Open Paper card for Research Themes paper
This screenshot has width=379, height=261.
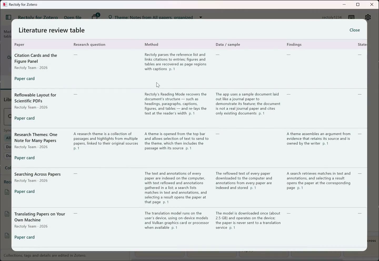click(24, 158)
